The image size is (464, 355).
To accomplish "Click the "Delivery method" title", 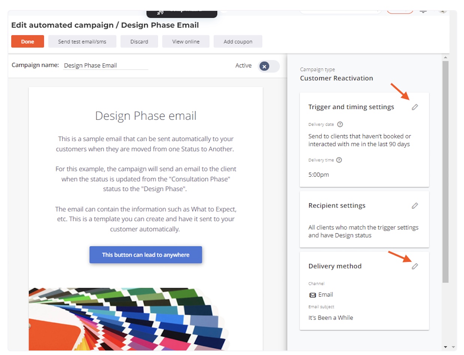I will click(335, 266).
